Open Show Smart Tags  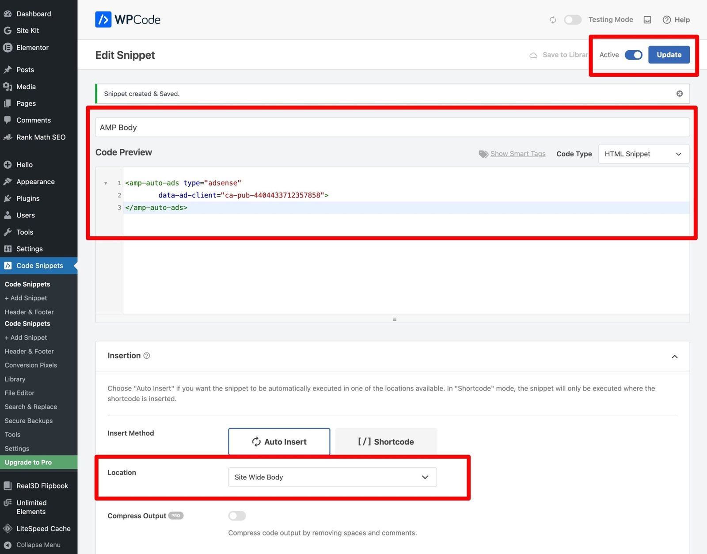point(517,154)
